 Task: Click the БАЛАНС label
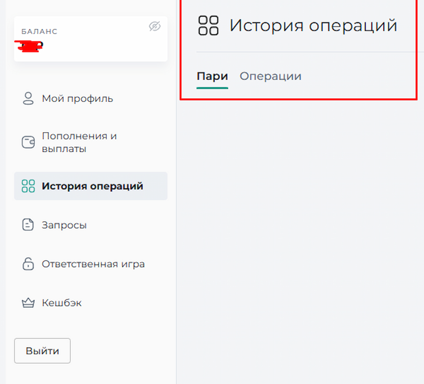point(39,31)
